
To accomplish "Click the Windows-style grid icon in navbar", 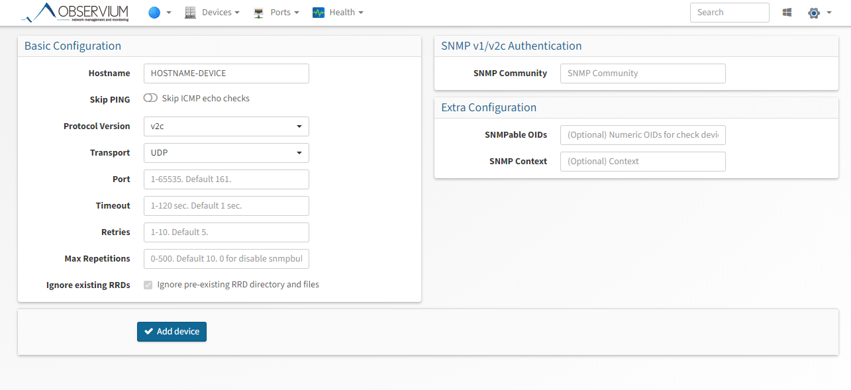I will coord(787,13).
